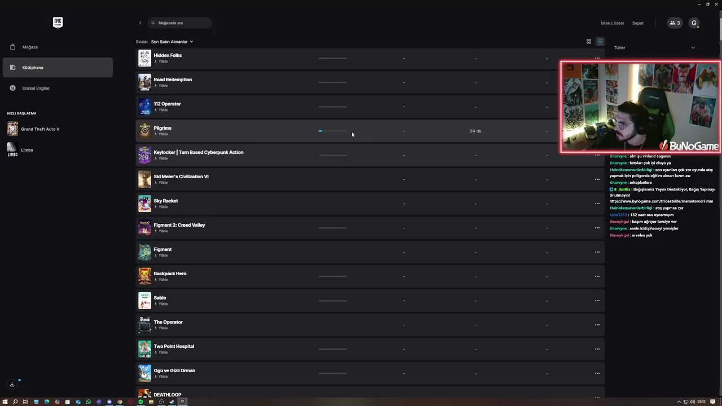Click the Backpack Hero cover icon
Viewport: 722px width, 406px height.
[145, 276]
